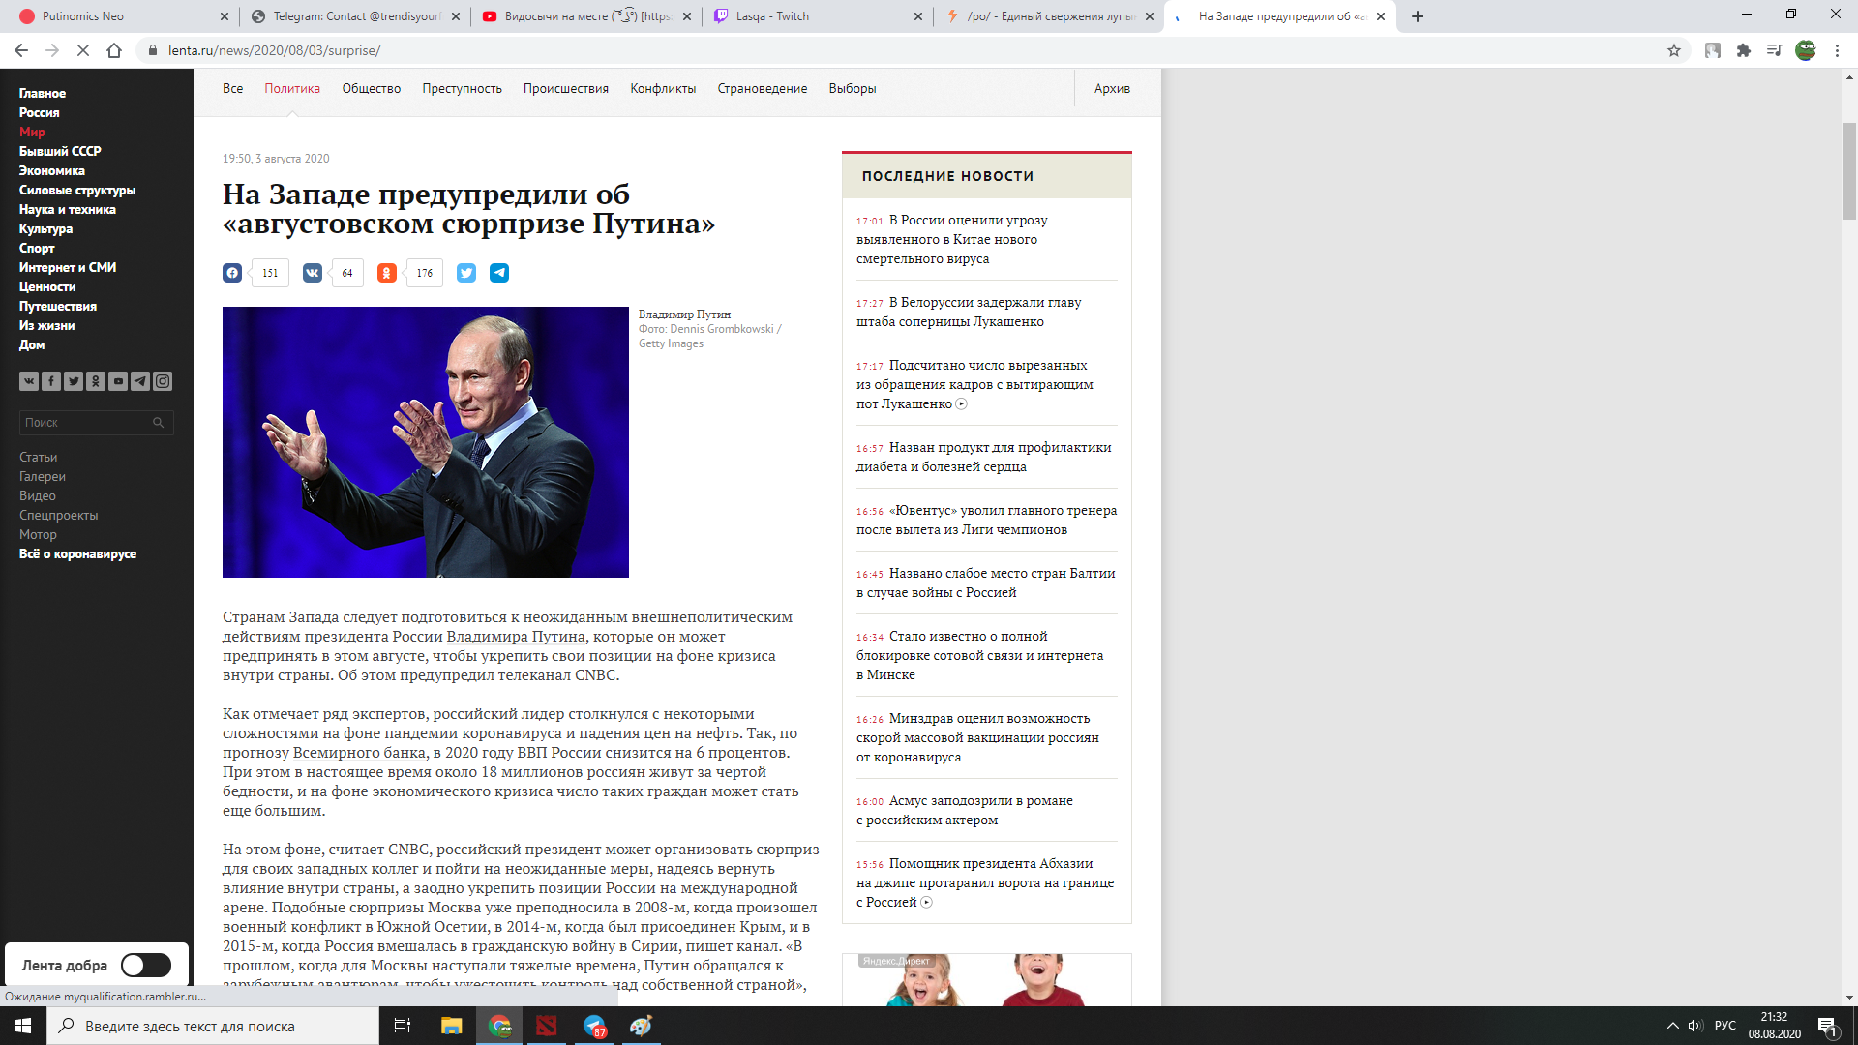Select the Общество section tab
Viewport: 1858px width, 1045px height.
(x=371, y=88)
